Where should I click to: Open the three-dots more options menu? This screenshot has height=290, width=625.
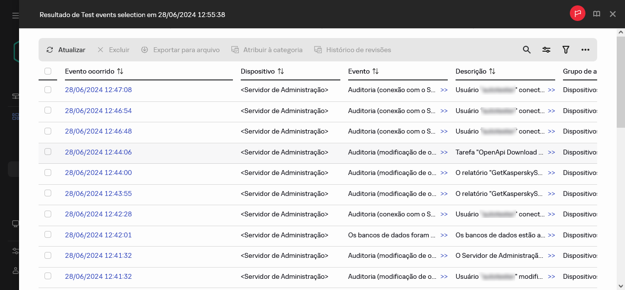coord(585,50)
